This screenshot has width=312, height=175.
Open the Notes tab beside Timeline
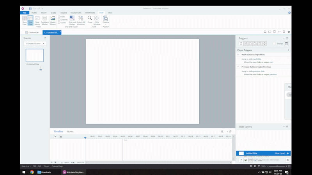(70, 131)
